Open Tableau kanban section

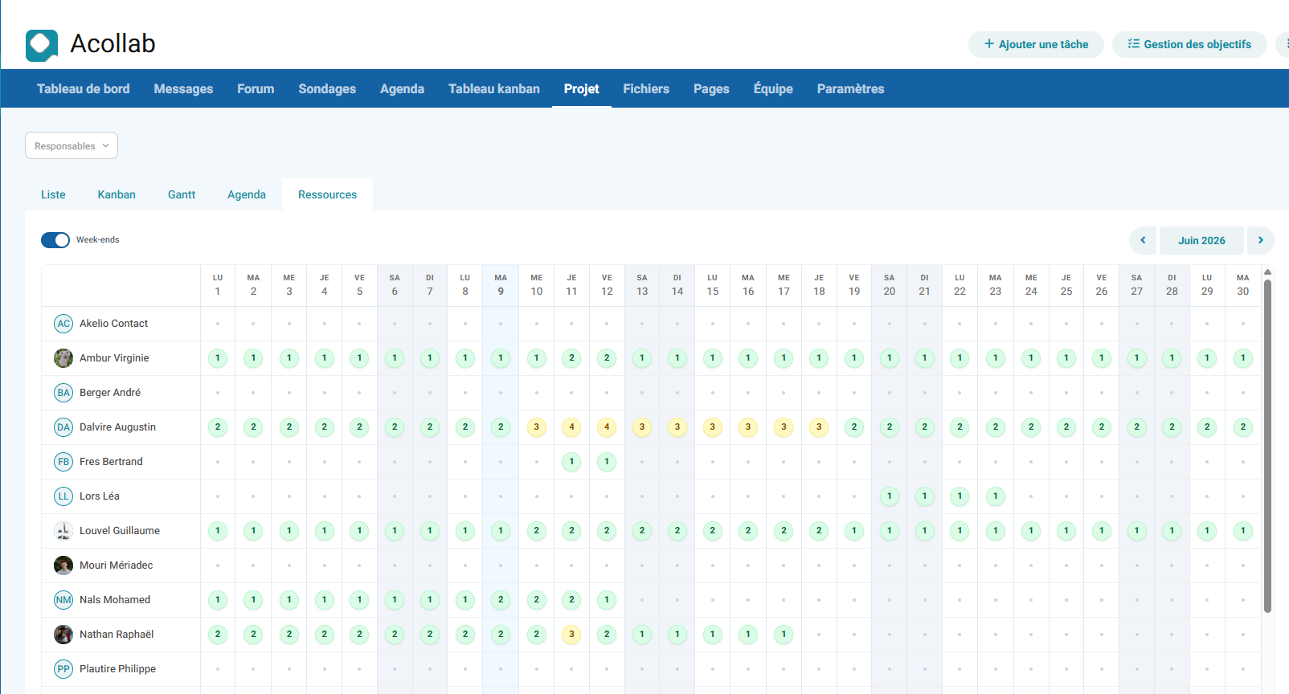click(494, 88)
